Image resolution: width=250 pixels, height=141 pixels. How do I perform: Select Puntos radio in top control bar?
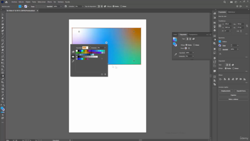(x=114, y=6)
